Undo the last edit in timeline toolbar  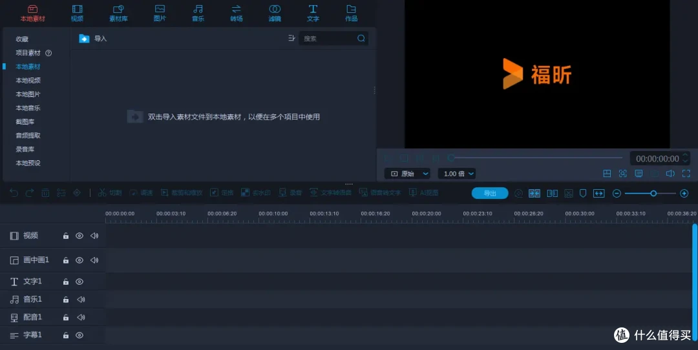pos(14,192)
